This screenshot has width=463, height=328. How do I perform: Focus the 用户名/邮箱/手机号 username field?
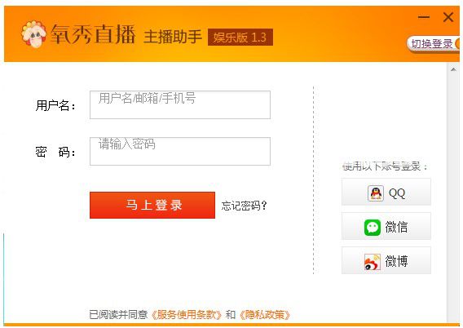coord(180,105)
